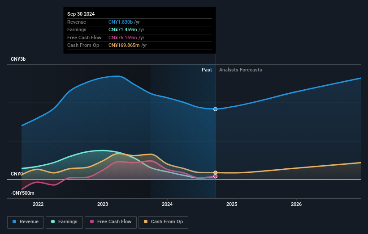Toggle the Earnings legend button
The image size is (368, 234).
64,222
